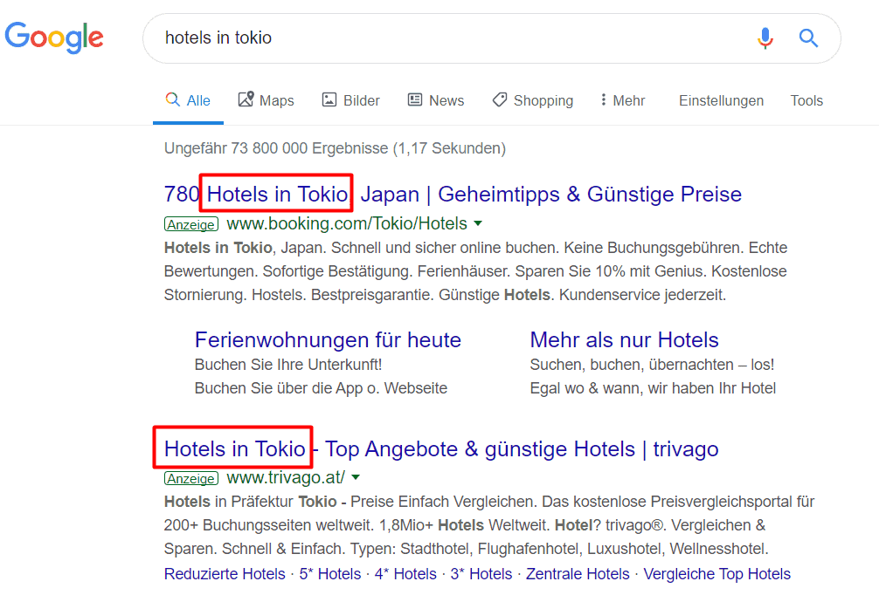Open the booking.com '780 Hotels in Tokio' ad title

point(453,195)
